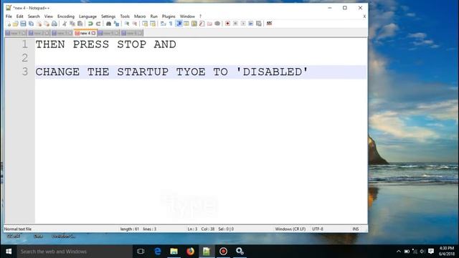Click the macro Playback icon
The width and height of the screenshot is (459, 258).
click(x=243, y=24)
